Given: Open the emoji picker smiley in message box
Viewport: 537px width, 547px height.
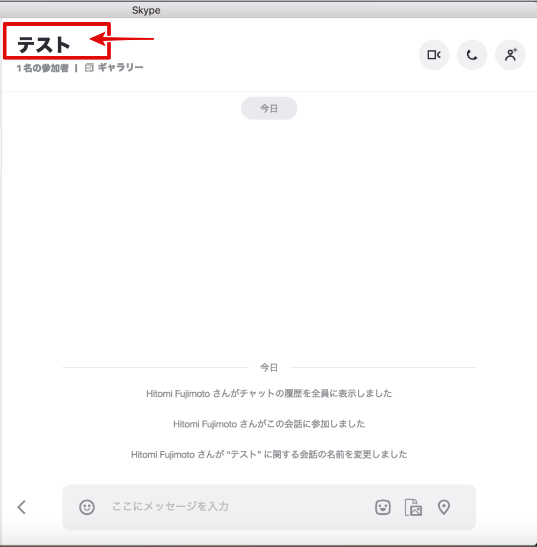Looking at the screenshot, I should 86,507.
